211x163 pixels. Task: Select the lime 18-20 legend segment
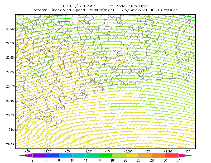119,155
